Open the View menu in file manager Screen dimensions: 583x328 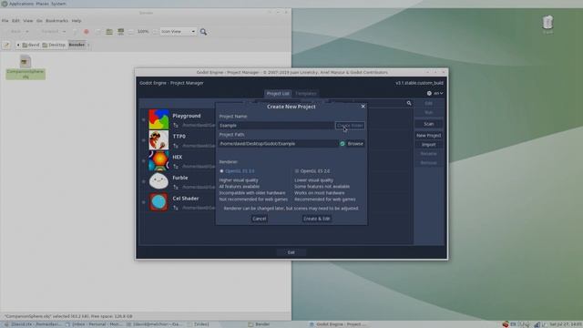pyautogui.click(x=28, y=21)
